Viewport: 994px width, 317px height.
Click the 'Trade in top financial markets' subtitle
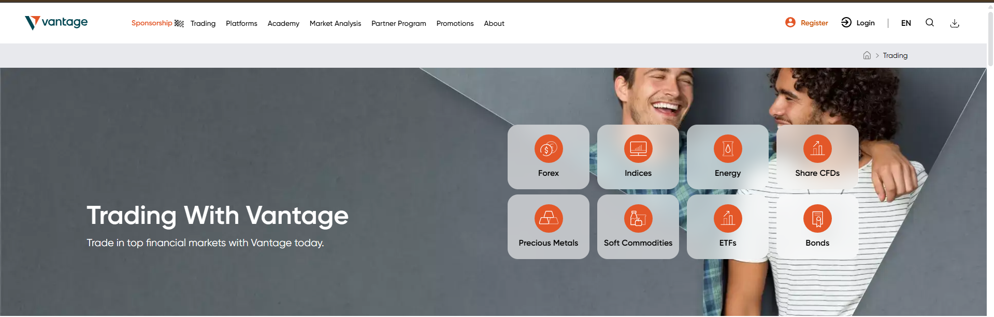[x=205, y=243]
